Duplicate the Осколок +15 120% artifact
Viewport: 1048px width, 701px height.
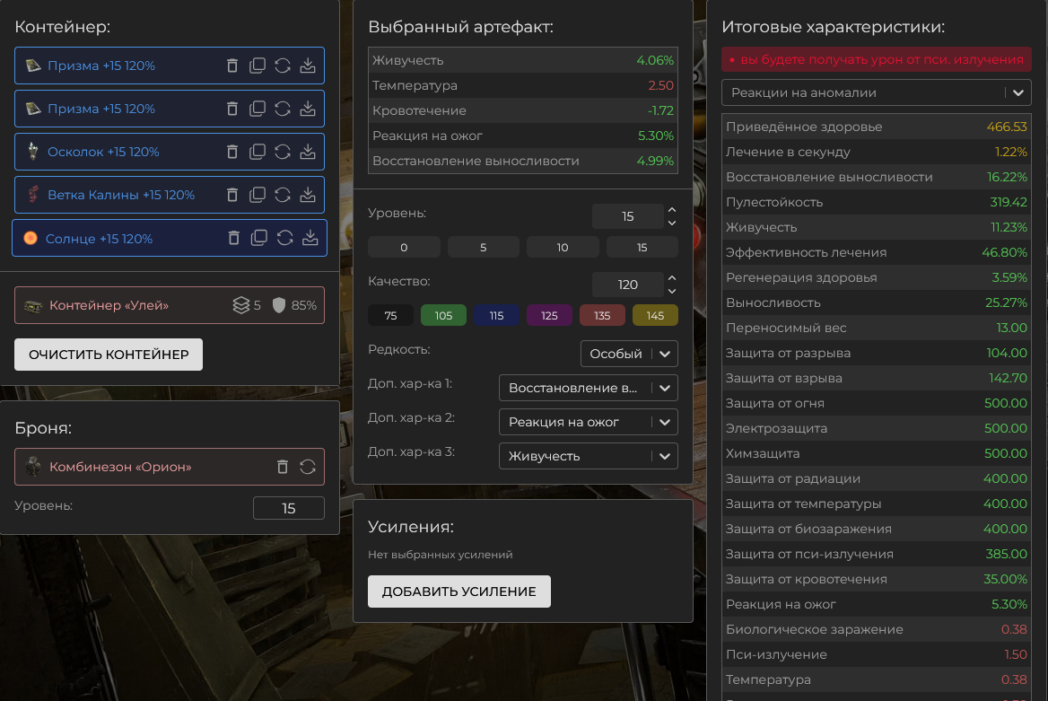(258, 152)
